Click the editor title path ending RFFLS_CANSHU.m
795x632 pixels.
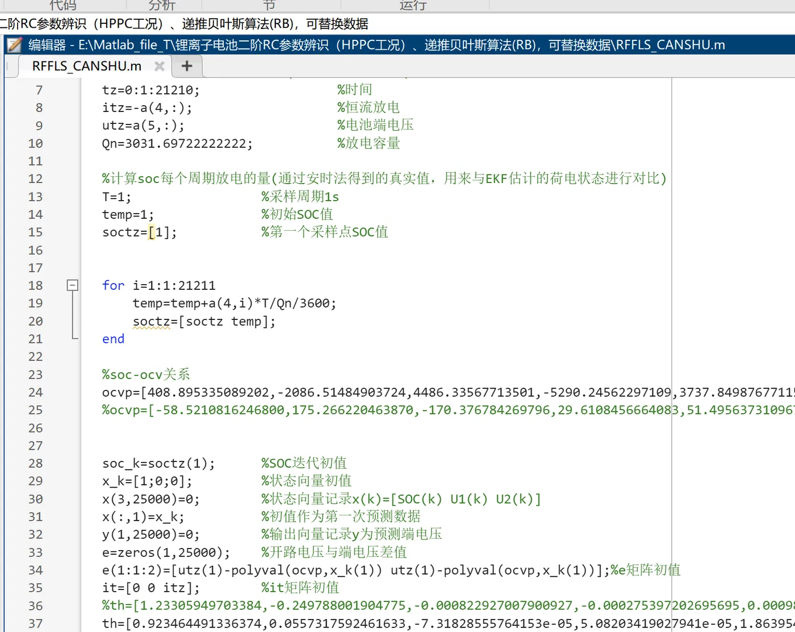coord(376,45)
